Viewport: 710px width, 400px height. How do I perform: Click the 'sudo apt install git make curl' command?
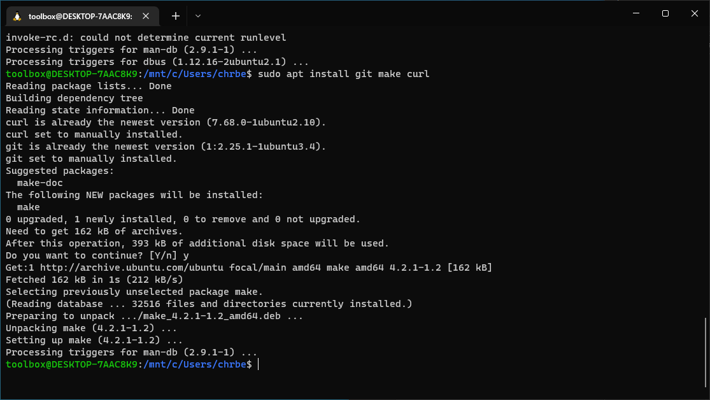coord(344,74)
